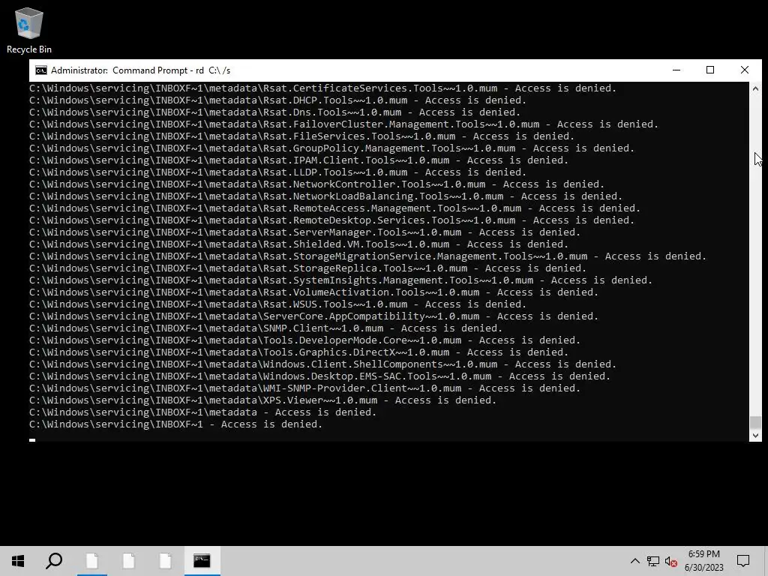
Task: Click the Rsat.StorageMigrationService.Management.Tools line
Action: tap(367, 256)
